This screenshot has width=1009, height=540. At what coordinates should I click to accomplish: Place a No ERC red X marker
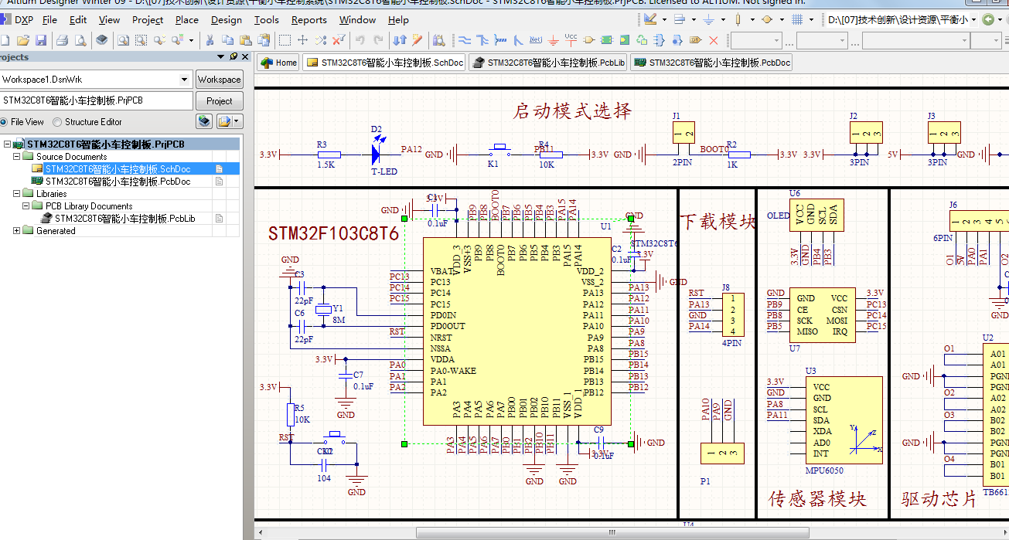coord(713,39)
